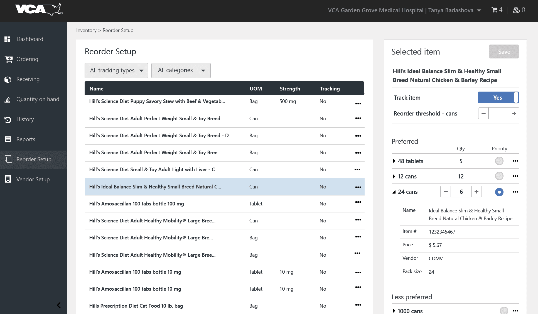Click the item number 1232345467

(x=442, y=232)
